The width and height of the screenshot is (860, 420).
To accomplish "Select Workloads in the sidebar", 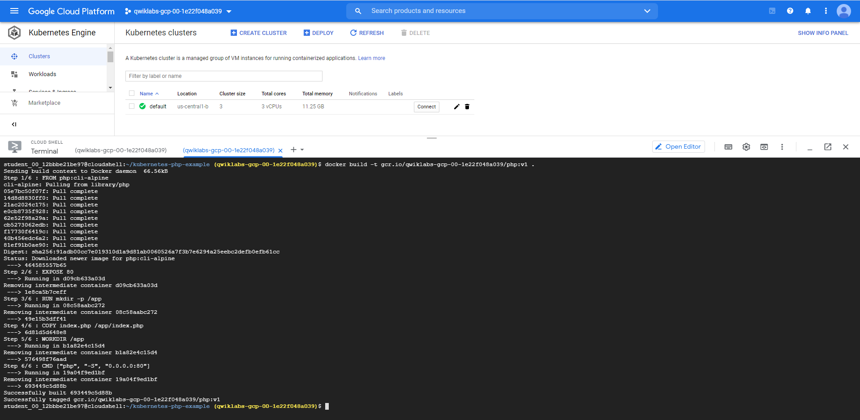I will click(x=53, y=74).
